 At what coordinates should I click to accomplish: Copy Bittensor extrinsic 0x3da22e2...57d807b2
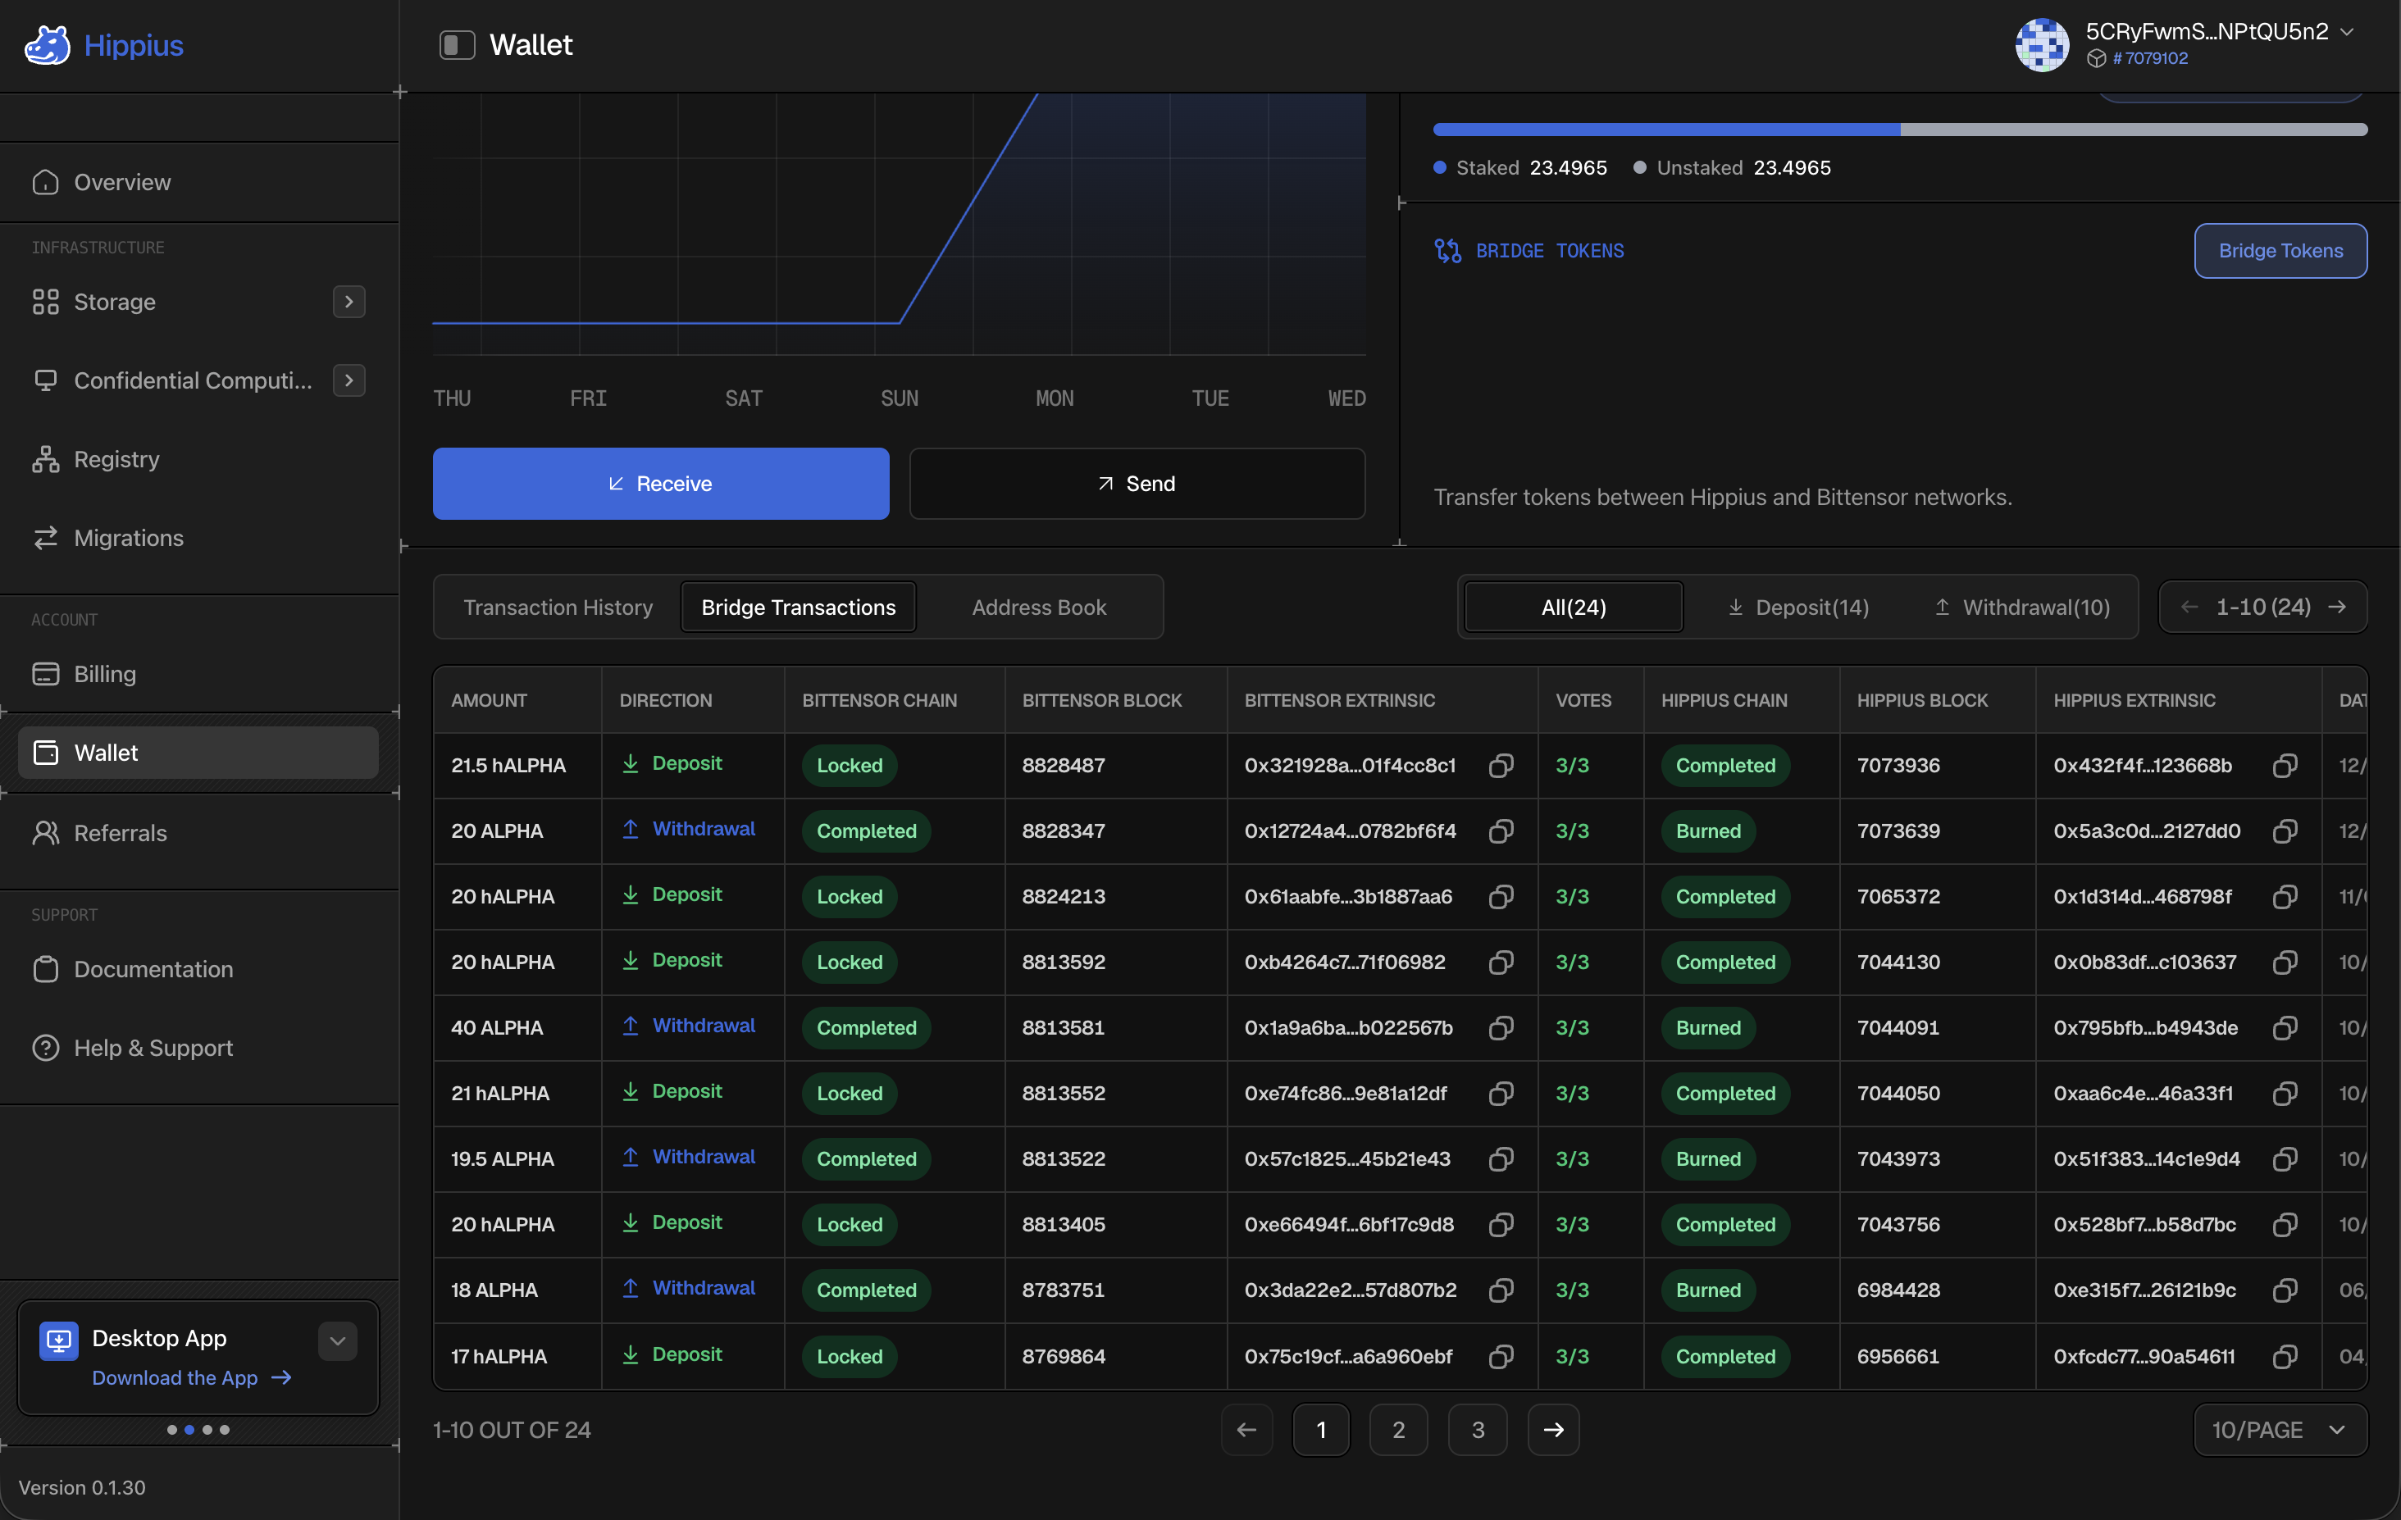point(1501,1290)
